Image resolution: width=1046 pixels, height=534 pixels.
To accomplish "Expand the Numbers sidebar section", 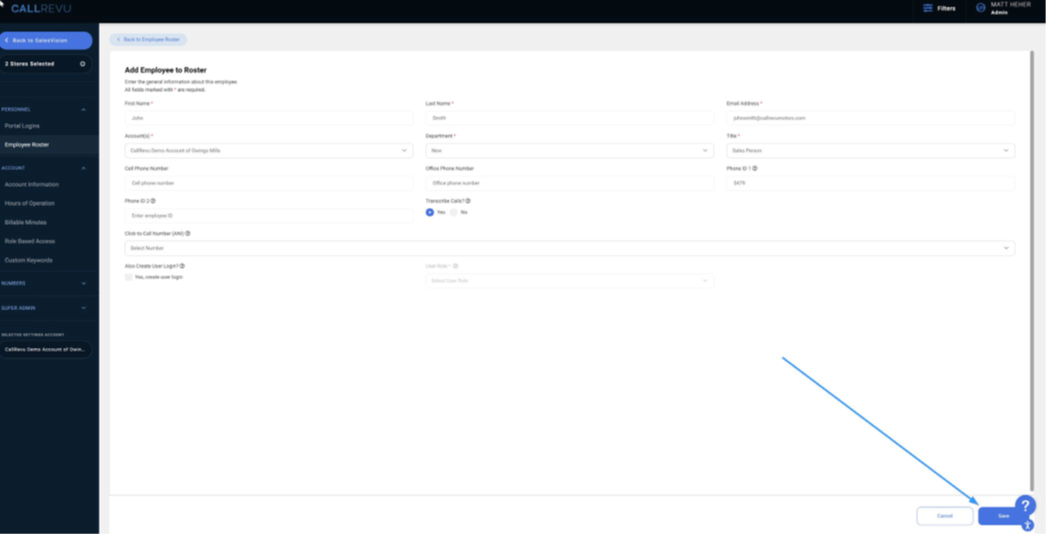I will click(84, 283).
